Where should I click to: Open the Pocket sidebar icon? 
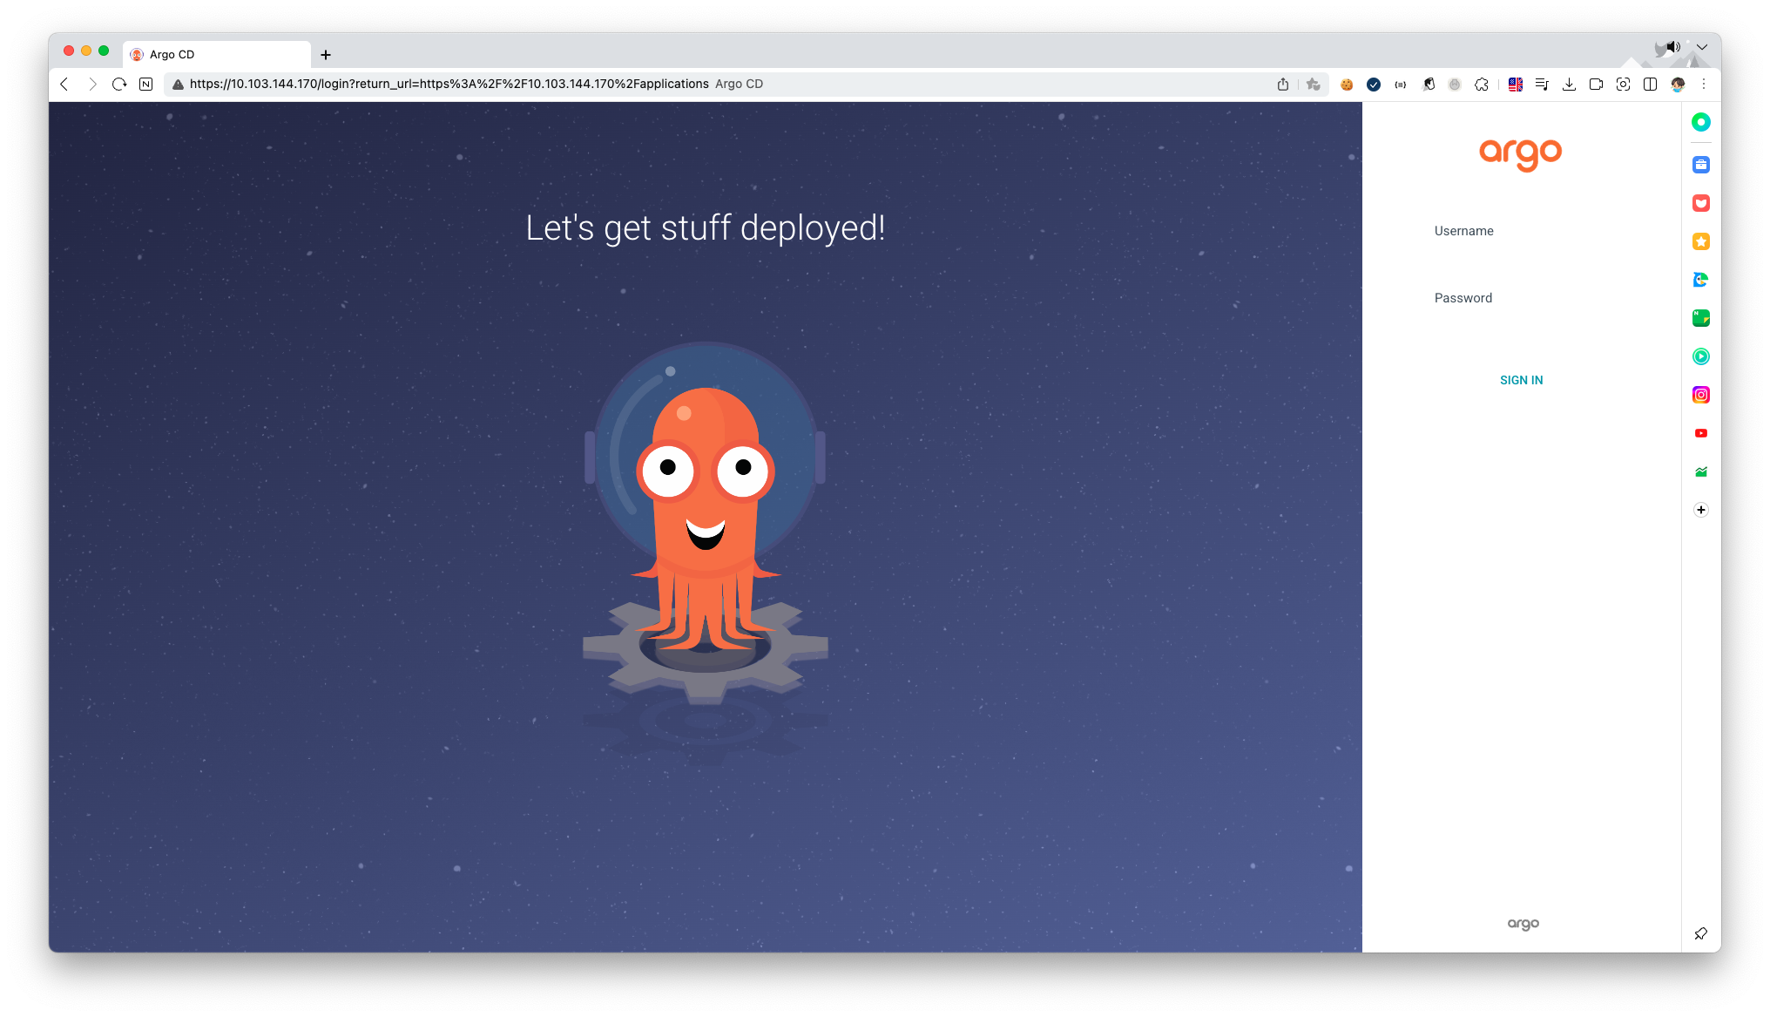[1700, 203]
